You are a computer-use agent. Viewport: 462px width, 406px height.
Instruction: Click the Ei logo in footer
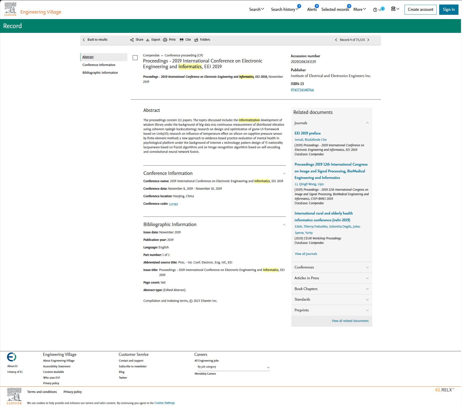pos(12,357)
